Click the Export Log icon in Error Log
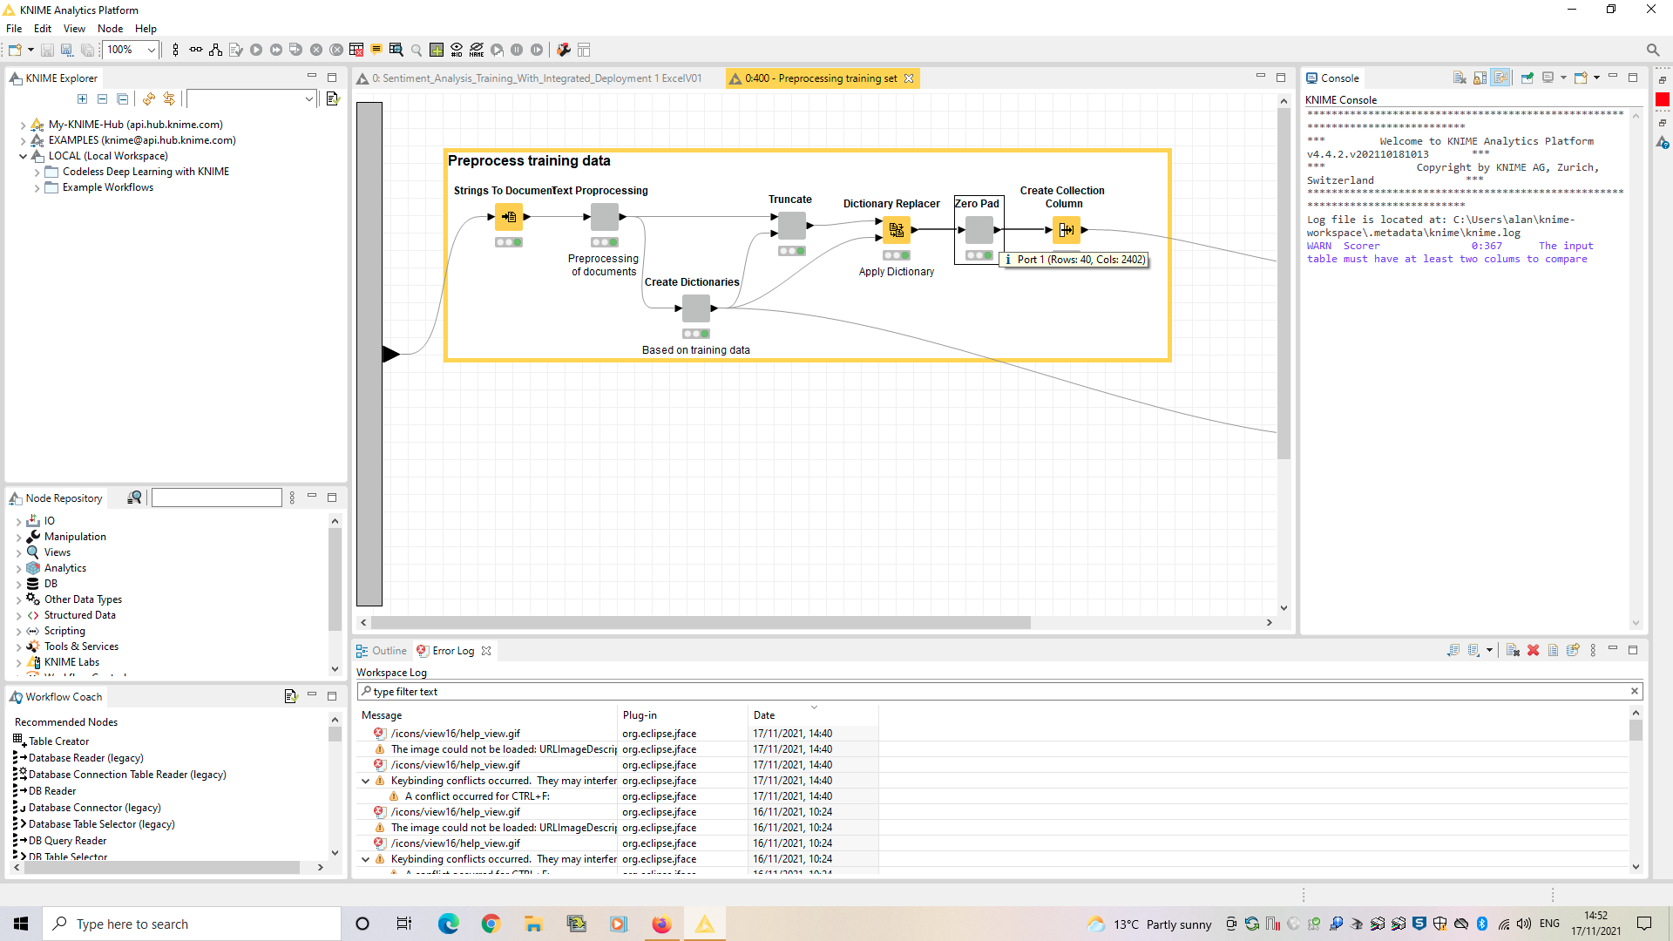The height and width of the screenshot is (941, 1673). click(x=1453, y=650)
